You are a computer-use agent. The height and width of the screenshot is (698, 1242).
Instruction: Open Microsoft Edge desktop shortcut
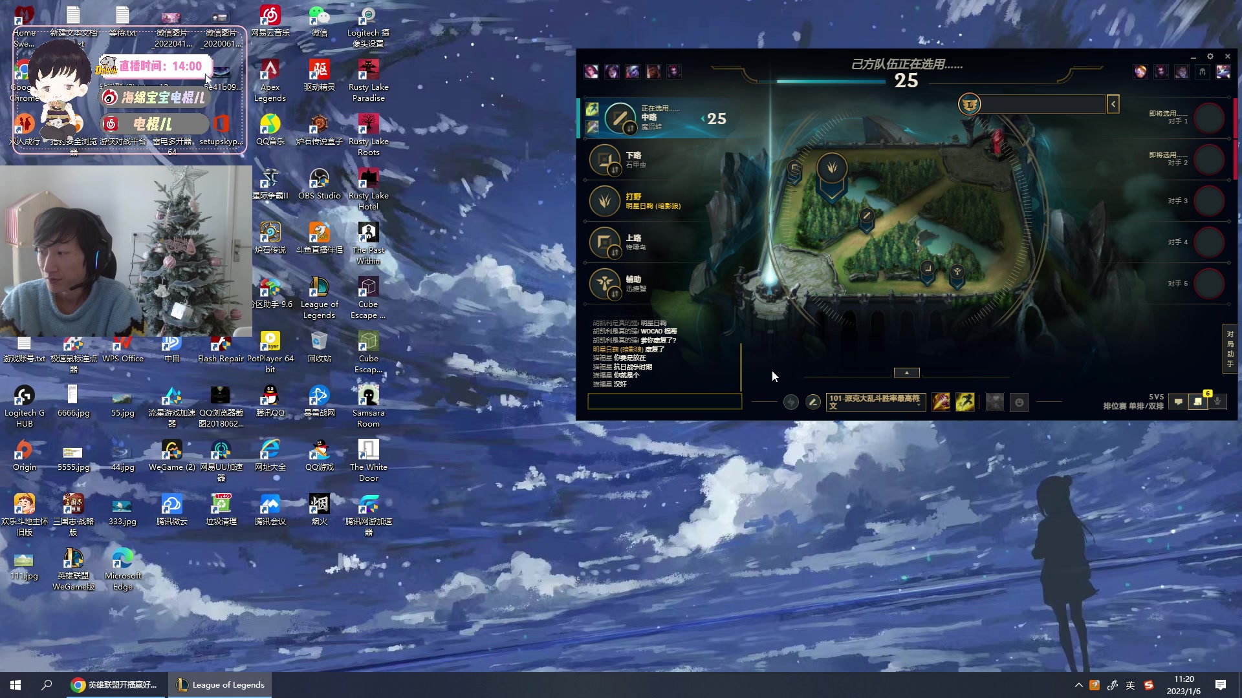point(123,569)
